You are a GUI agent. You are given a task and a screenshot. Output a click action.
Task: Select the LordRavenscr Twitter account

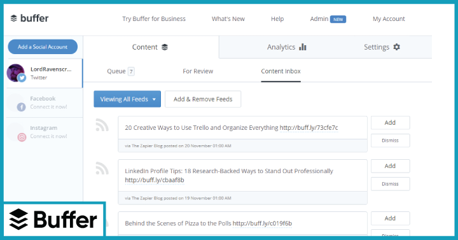pos(45,73)
